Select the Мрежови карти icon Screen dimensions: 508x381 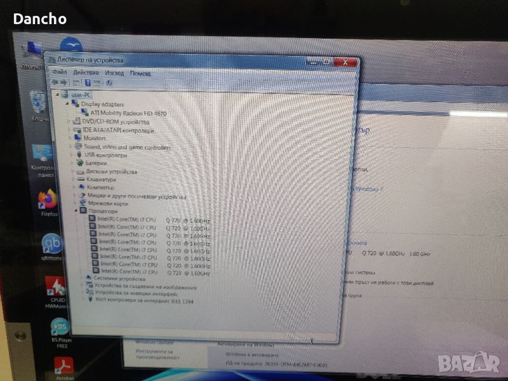(83, 203)
